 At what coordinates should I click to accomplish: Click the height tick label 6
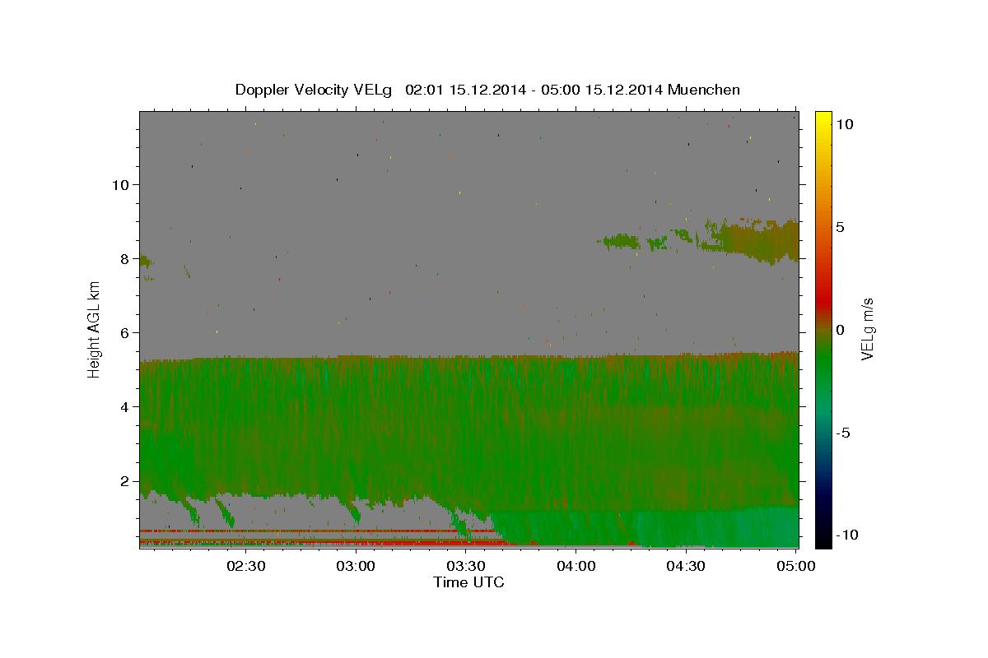coord(125,332)
